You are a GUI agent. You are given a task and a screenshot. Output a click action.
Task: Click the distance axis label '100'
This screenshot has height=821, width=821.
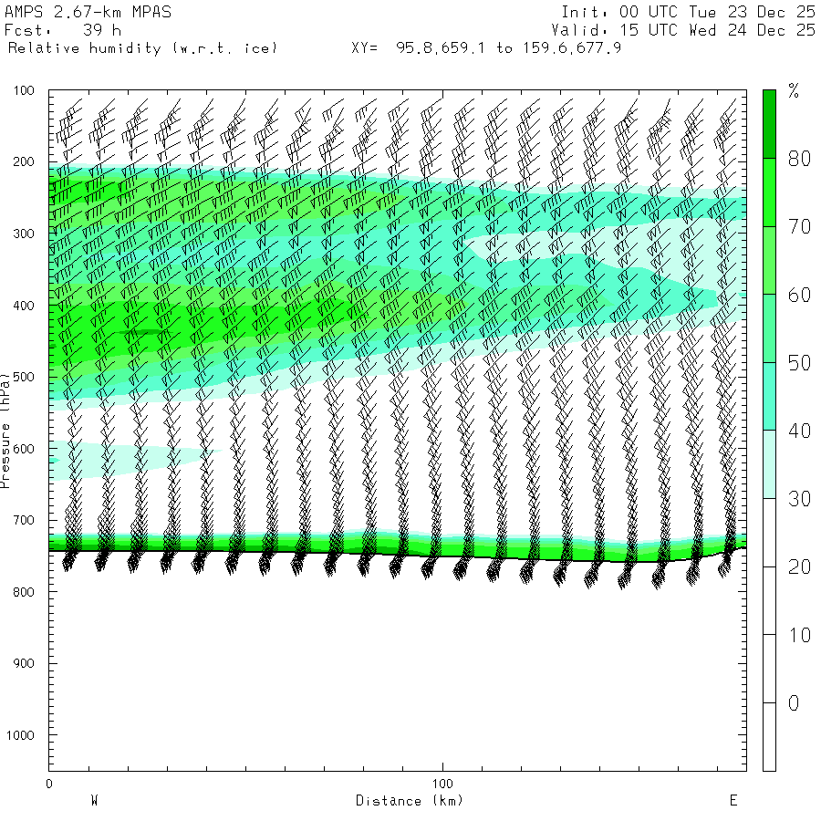[442, 784]
